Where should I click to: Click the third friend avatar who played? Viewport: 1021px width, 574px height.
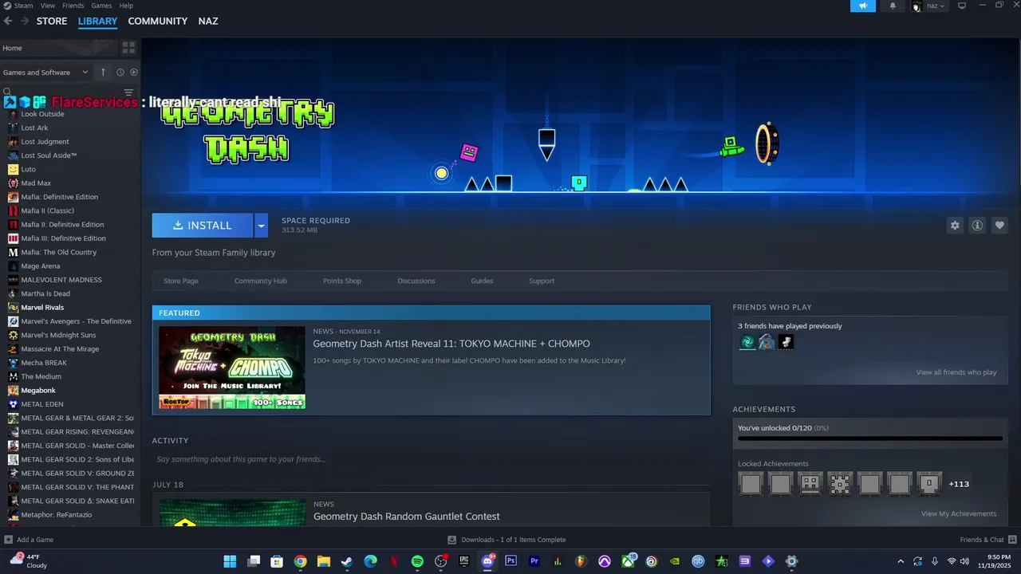[x=786, y=342]
